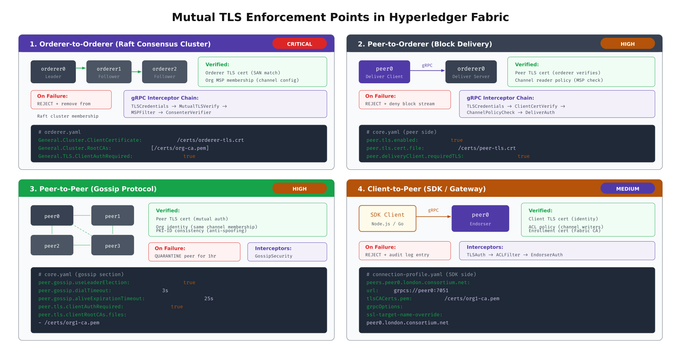Collapse the Peer-to-Peer Verified panel

click(238, 219)
